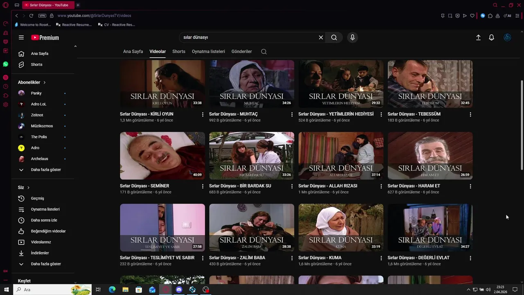The width and height of the screenshot is (524, 295).
Task: Click the pinboard pin icon in address bar
Action: point(443,16)
